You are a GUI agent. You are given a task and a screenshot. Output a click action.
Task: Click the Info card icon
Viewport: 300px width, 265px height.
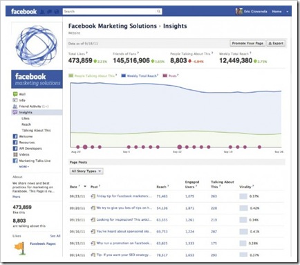(x=15, y=100)
